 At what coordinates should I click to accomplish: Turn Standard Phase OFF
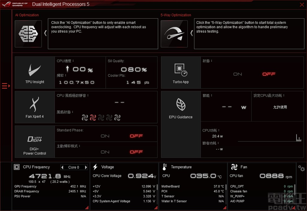pyautogui.click(x=136, y=136)
